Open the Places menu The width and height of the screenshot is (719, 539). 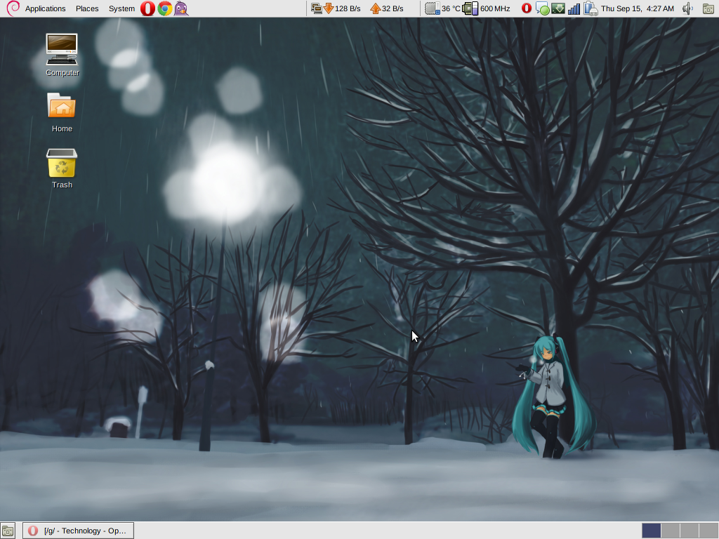[87, 8]
